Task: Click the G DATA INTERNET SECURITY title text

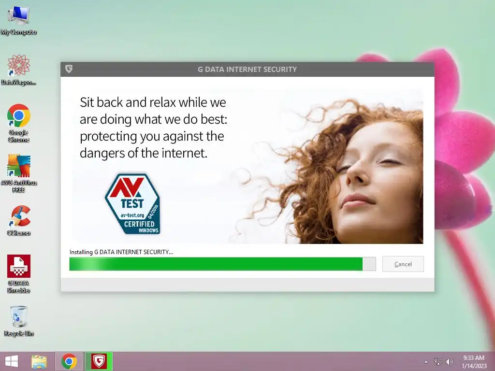Action: click(x=247, y=70)
